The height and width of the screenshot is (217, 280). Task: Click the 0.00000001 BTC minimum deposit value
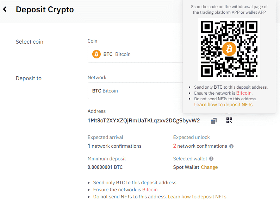tap(105, 167)
